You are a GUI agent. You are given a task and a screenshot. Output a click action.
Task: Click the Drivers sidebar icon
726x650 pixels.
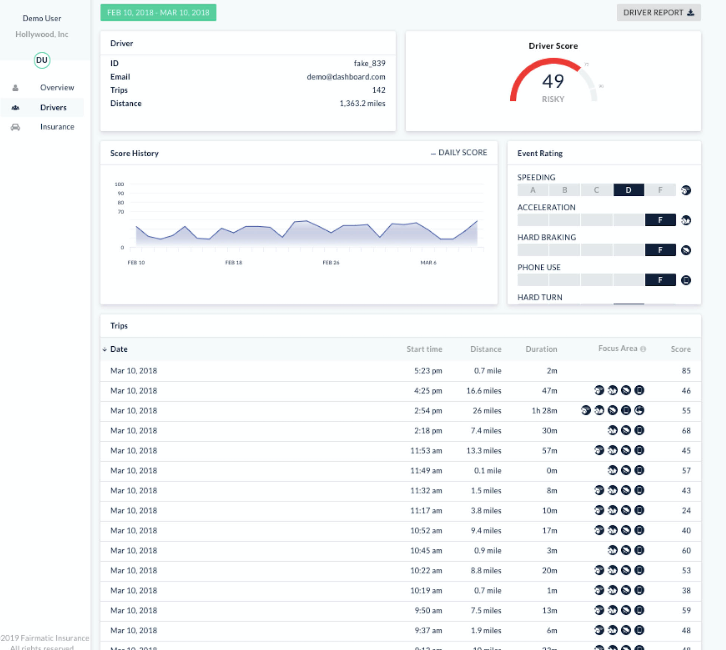coord(15,107)
